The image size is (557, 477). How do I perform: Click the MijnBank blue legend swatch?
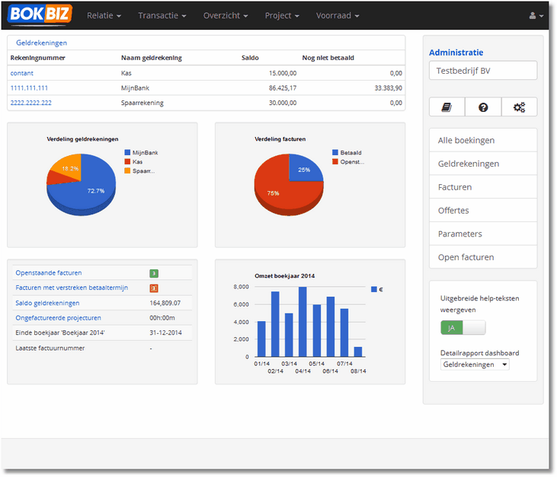126,153
